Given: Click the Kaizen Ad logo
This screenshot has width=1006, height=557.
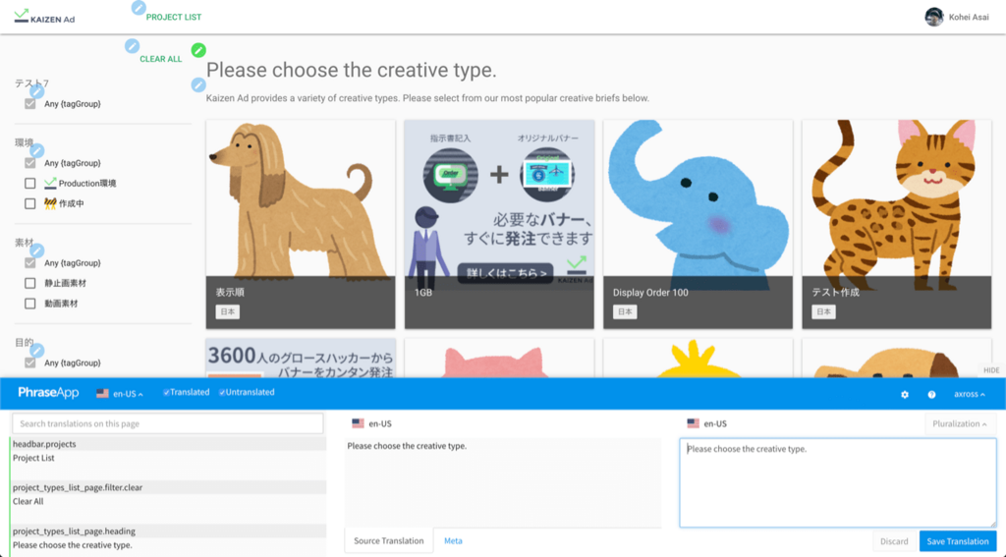Looking at the screenshot, I should click(x=44, y=16).
